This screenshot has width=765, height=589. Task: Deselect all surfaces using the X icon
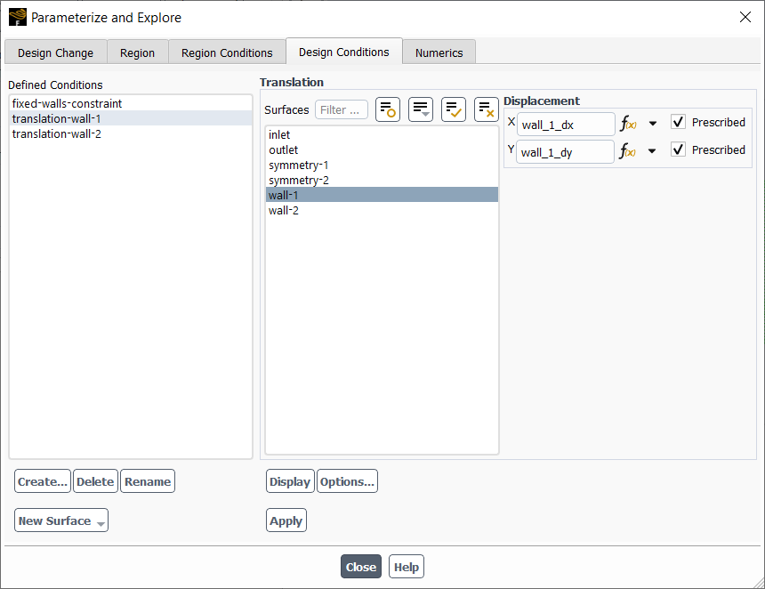point(486,109)
